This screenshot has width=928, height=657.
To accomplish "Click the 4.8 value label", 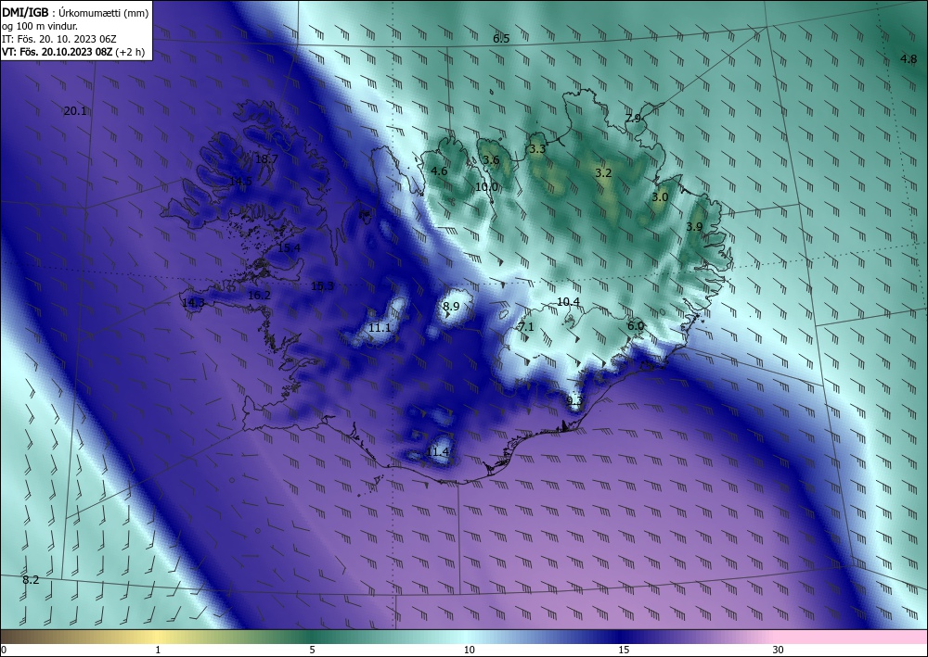I will [909, 59].
